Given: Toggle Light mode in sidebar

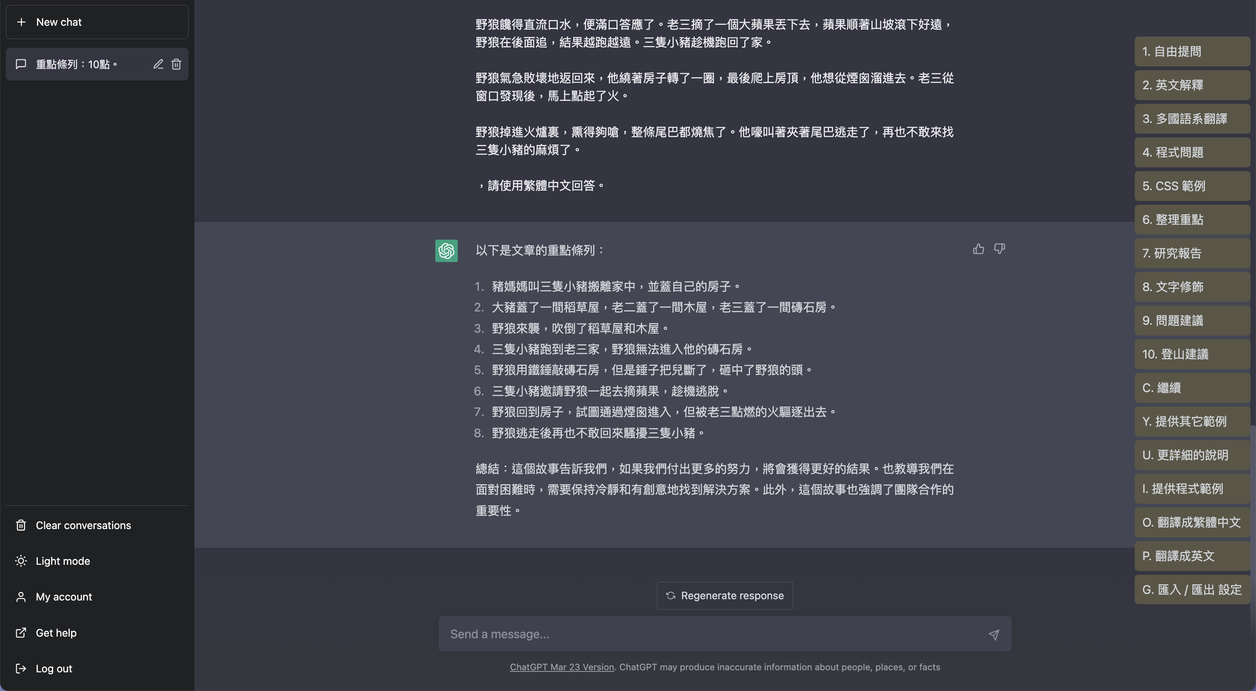Looking at the screenshot, I should point(62,561).
